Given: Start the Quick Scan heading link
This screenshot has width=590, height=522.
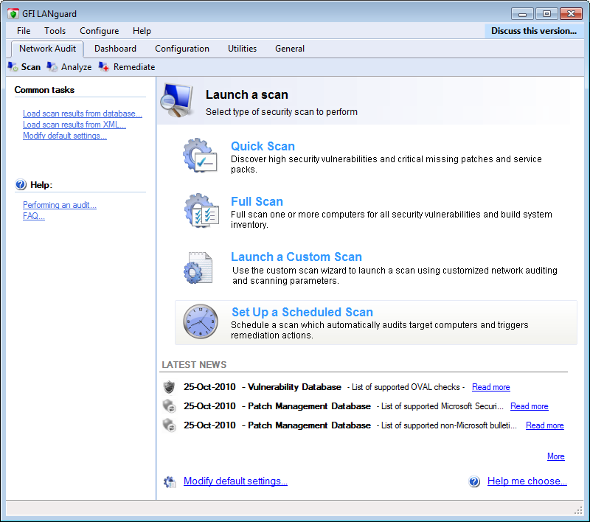Looking at the screenshot, I should point(263,146).
